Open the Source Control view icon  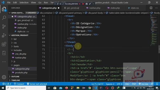(x=4, y=26)
